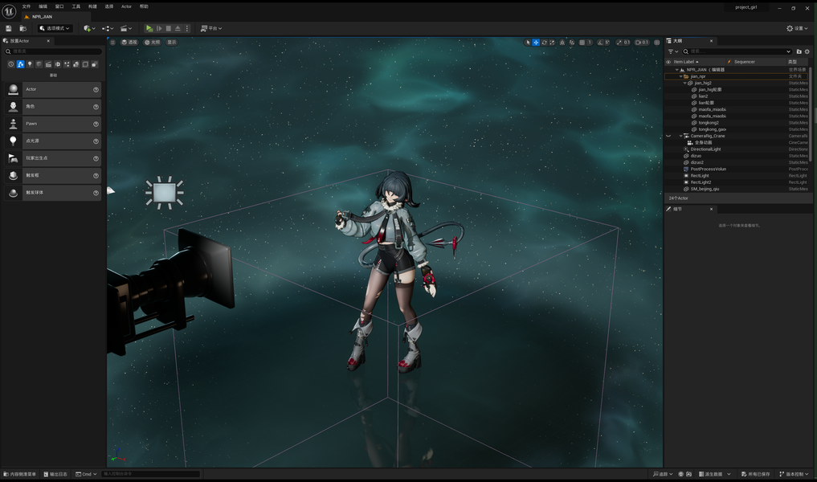817x482 pixels.
Task: Click the Outliner search field
Action: pos(737,51)
